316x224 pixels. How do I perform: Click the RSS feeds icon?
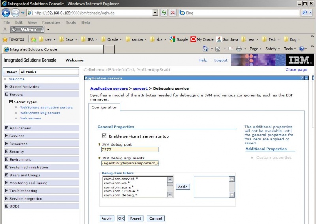tap(218, 49)
